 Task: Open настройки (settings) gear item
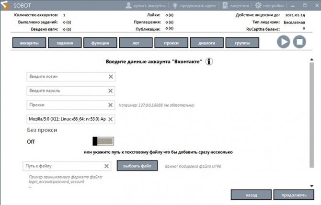[269, 6]
